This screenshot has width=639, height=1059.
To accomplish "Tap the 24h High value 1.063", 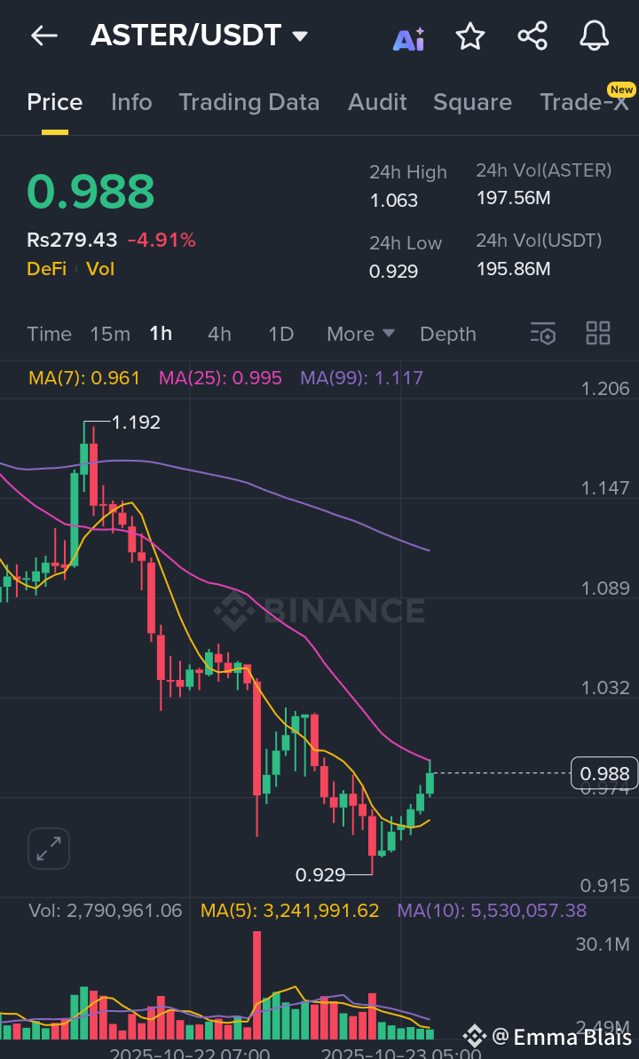I will pyautogui.click(x=394, y=201).
